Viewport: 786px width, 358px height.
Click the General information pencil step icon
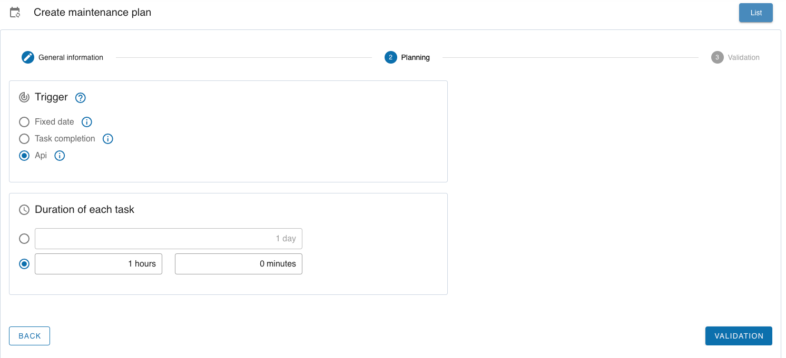coord(28,57)
